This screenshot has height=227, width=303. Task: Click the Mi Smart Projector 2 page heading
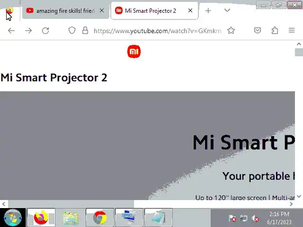pyautogui.click(x=54, y=78)
